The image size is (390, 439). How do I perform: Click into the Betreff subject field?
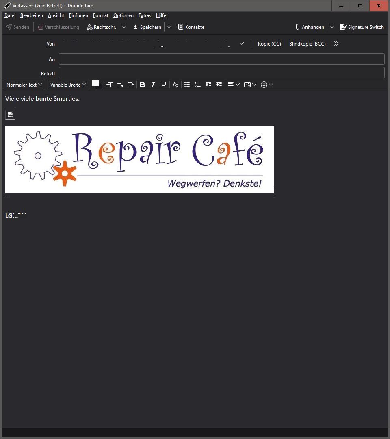(221, 73)
